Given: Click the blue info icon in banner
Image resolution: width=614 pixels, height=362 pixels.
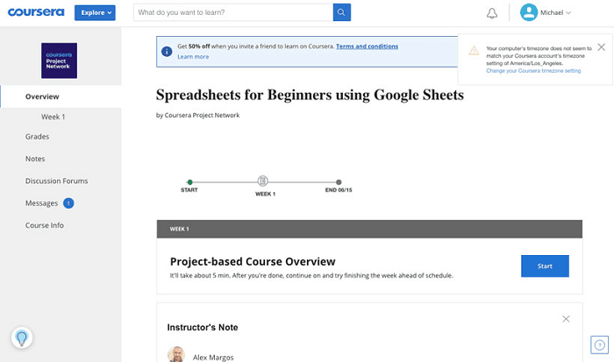Looking at the screenshot, I should [167, 52].
